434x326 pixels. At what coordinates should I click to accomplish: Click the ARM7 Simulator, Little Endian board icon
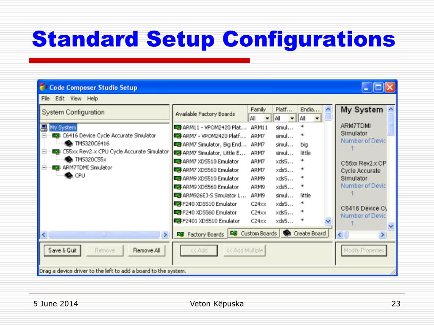click(x=178, y=153)
